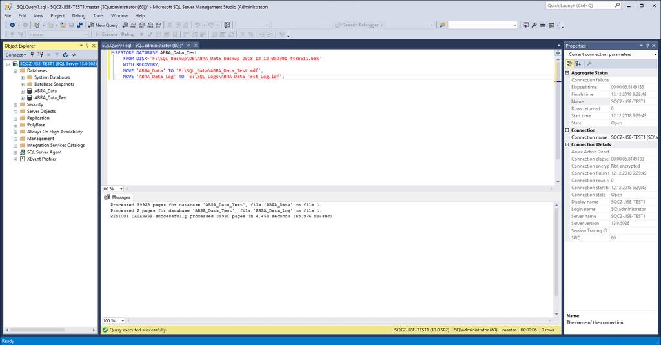Click the Open File folder icon
This screenshot has width=661, height=345.
63,25
